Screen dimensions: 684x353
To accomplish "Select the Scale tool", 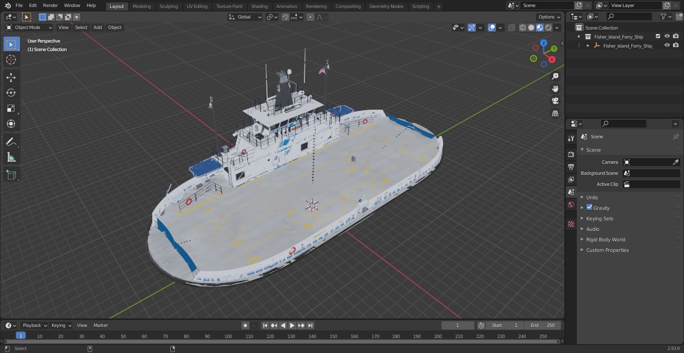I will [11, 108].
